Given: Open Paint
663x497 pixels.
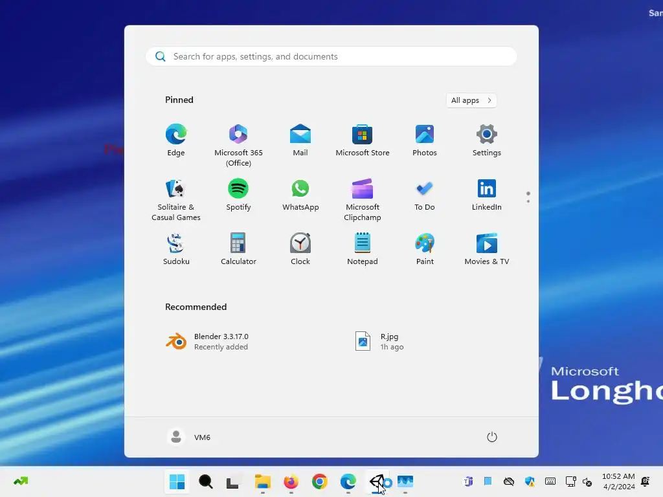Looking at the screenshot, I should [x=425, y=249].
